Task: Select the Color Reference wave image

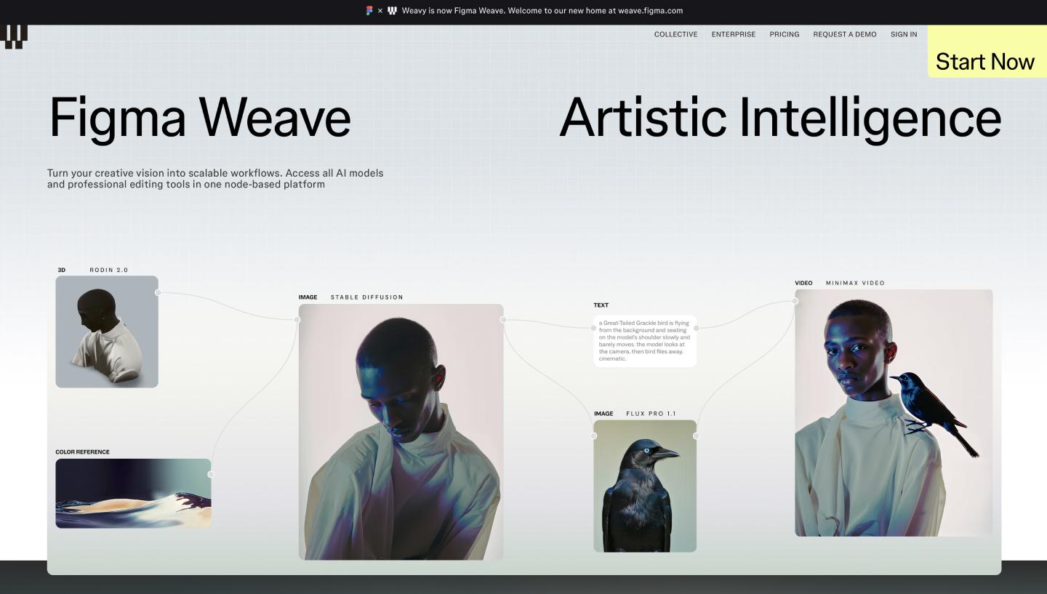Action: [134, 493]
